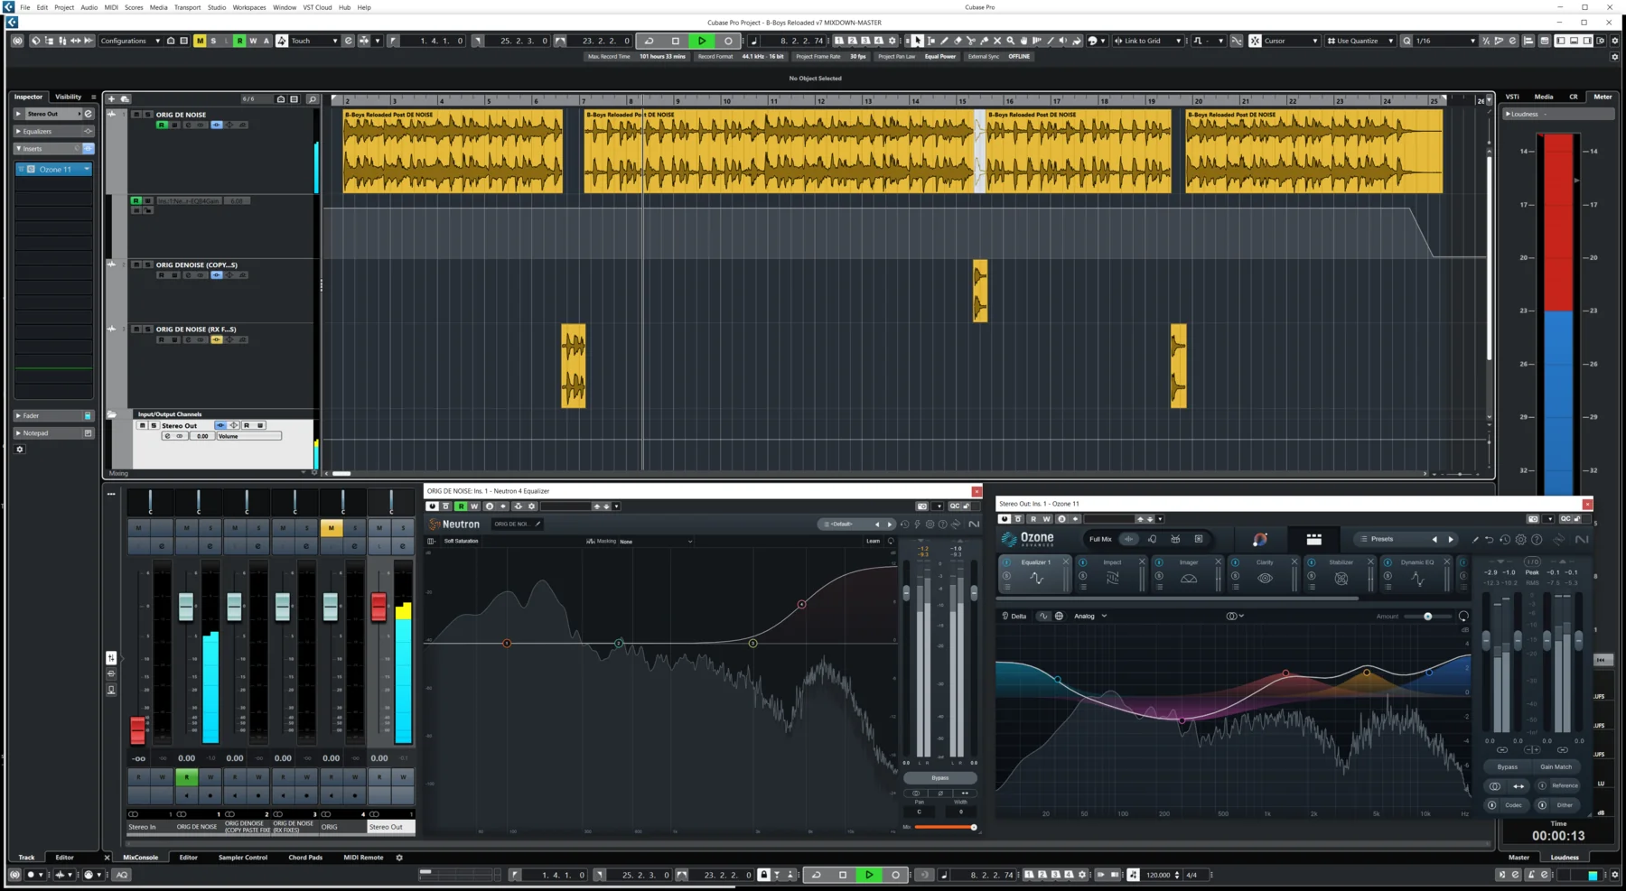Viewport: 1626px width, 891px height.
Task: Switch to the Sampler Control tab
Action: pyautogui.click(x=243, y=858)
